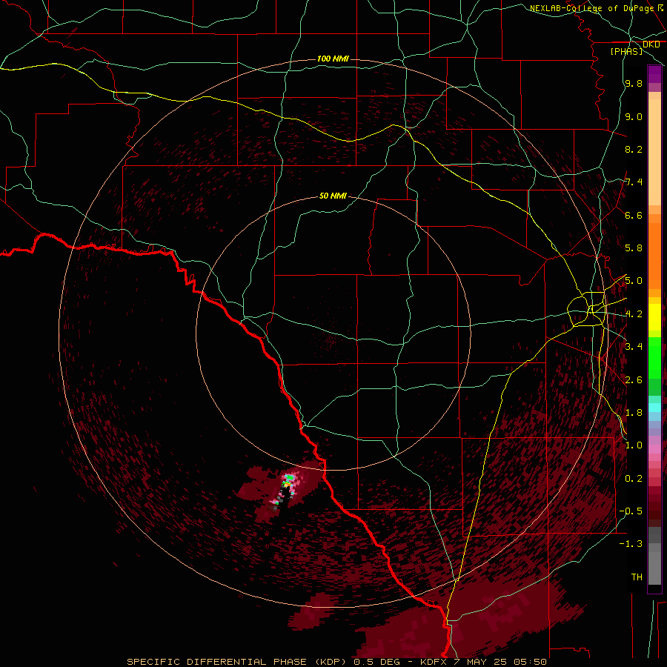Screen dimensions: 667x667
Task: Select the 8.2 scale value
Action: pyautogui.click(x=634, y=149)
